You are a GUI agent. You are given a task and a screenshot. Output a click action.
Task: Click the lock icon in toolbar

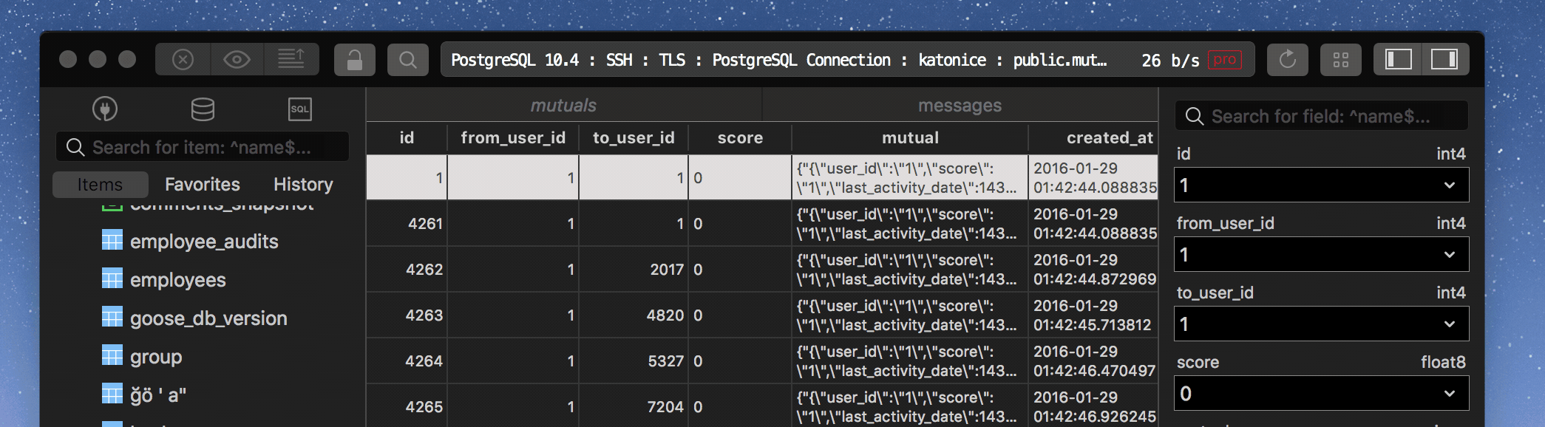point(355,59)
